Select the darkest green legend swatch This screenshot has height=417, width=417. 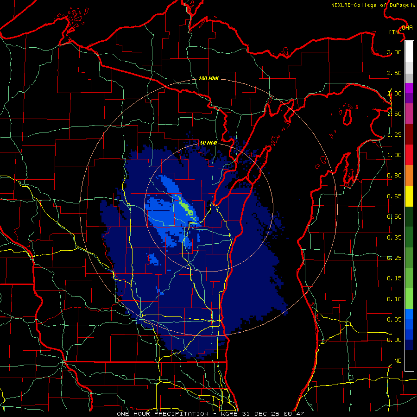[x=409, y=216]
